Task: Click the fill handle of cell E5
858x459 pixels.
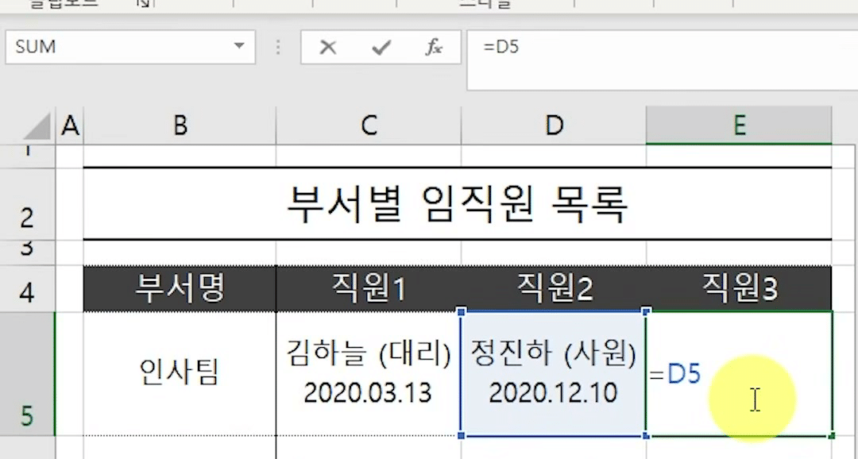Action: [x=832, y=436]
